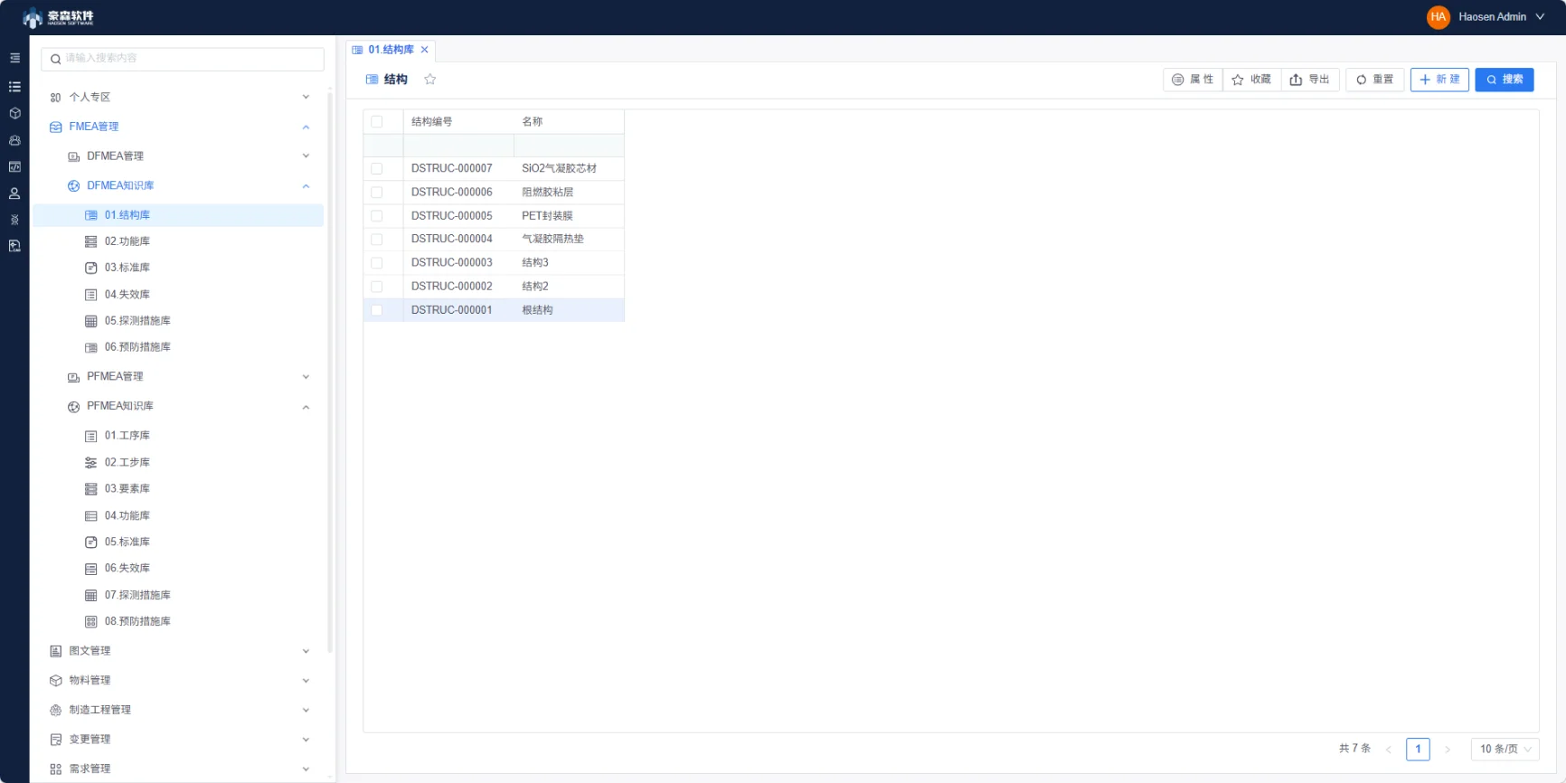This screenshot has width=1566, height=783.
Task: Click the user profile icon in the left rail
Action: [x=14, y=193]
